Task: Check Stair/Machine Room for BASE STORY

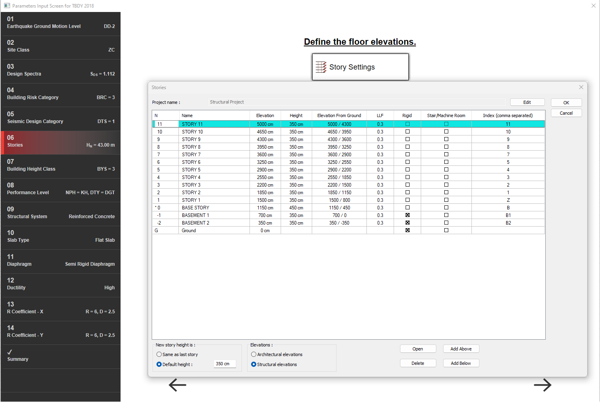Action: tap(446, 207)
